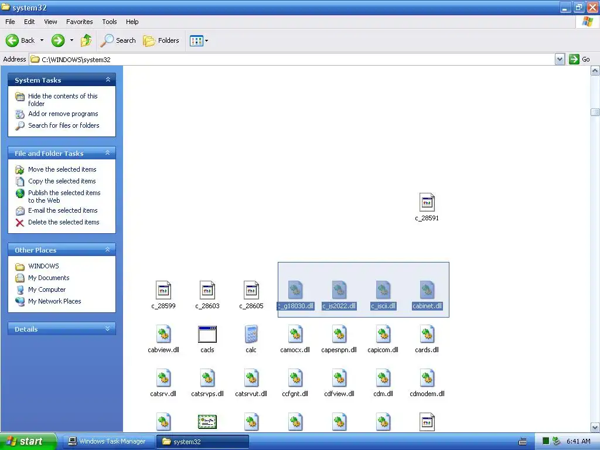Select the catsrvut.dll file icon
Viewport: 600px width, 450px height.
pos(251,379)
